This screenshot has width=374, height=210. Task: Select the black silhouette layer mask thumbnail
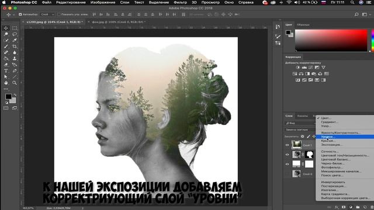[309, 155]
